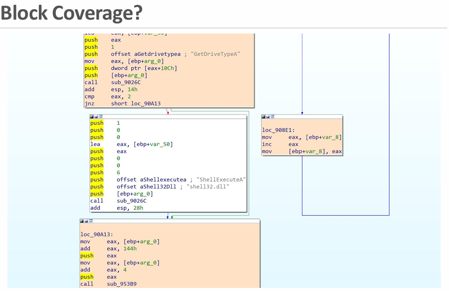Select the 'push 6' instruction
Screen dimensions: 449x291
105,173
